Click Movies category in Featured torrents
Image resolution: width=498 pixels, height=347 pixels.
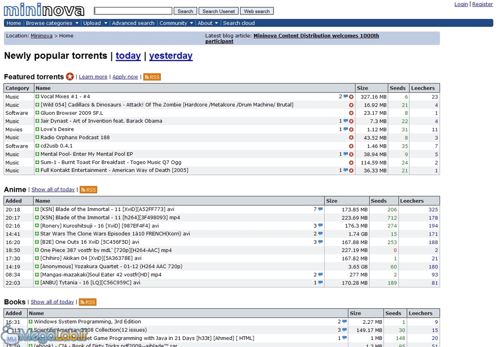click(x=14, y=129)
